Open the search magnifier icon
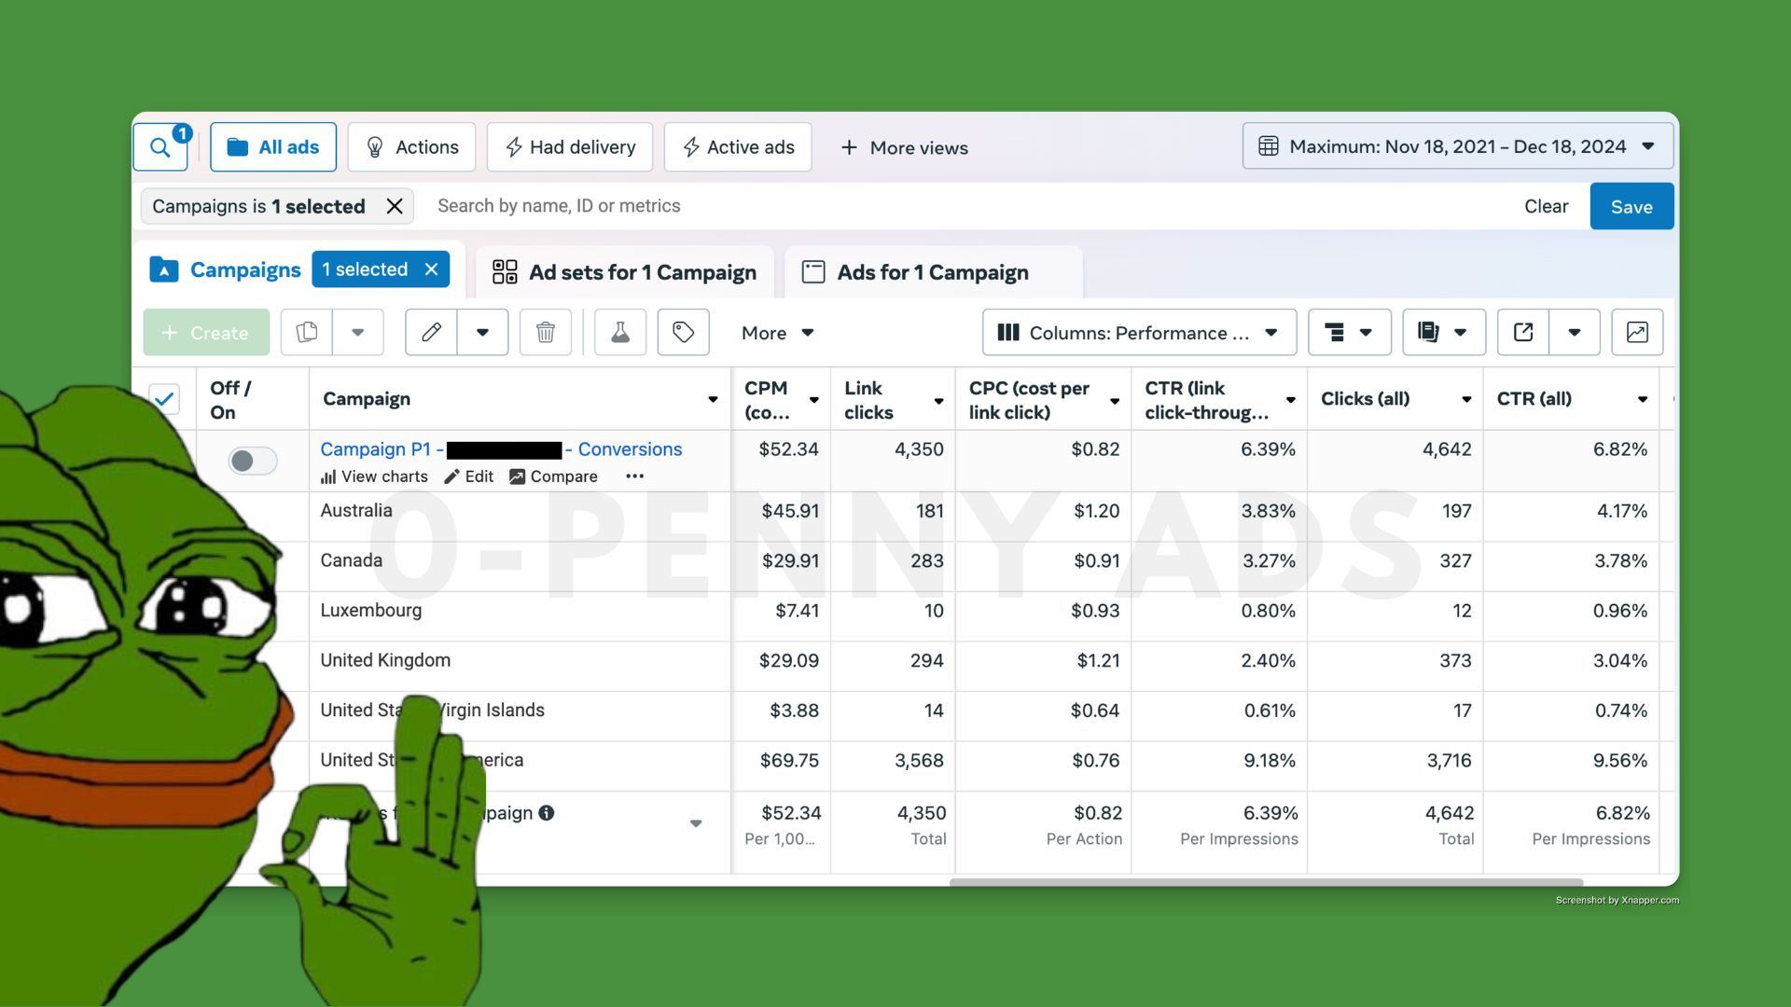Viewport: 1791px width, 1007px height. (160, 147)
